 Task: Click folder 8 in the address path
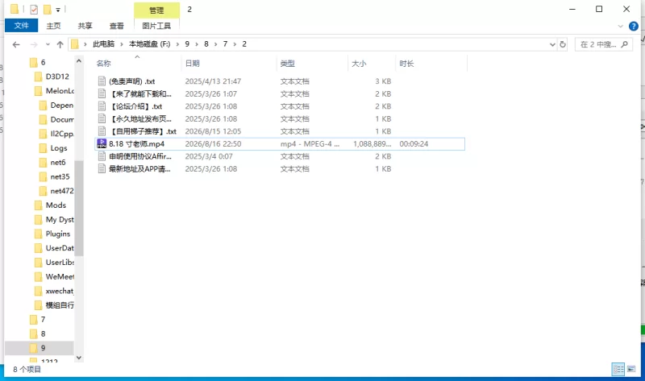(206, 44)
